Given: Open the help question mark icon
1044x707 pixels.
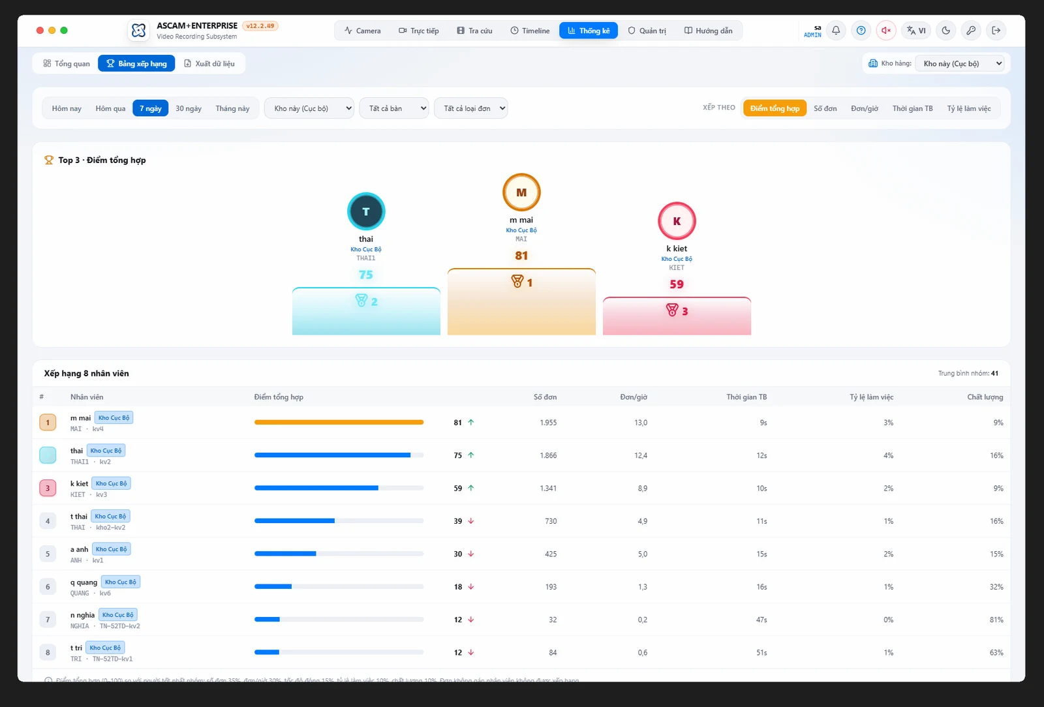Looking at the screenshot, I should tap(861, 31).
